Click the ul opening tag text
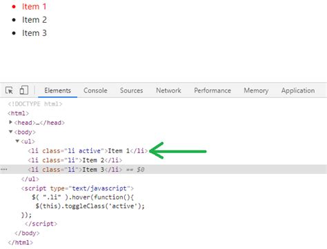Image resolution: width=327 pixels, height=249 pixels. [x=28, y=141]
